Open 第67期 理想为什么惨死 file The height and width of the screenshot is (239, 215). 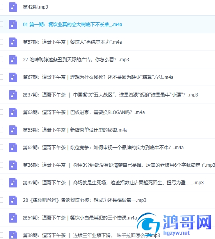(98, 77)
